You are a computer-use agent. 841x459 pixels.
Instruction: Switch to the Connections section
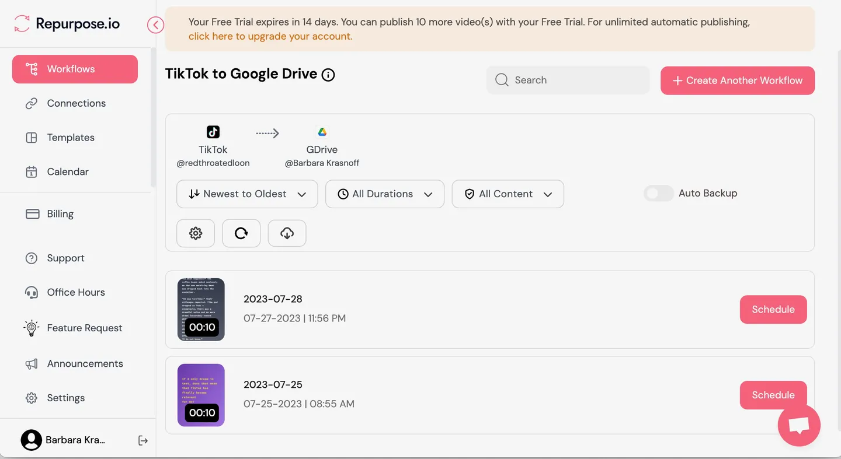click(x=76, y=103)
